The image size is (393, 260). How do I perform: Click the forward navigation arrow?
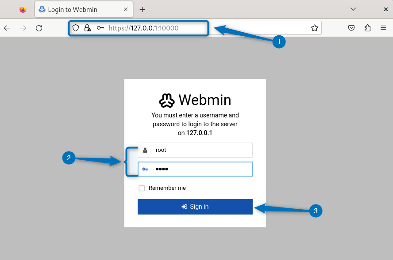tap(23, 28)
